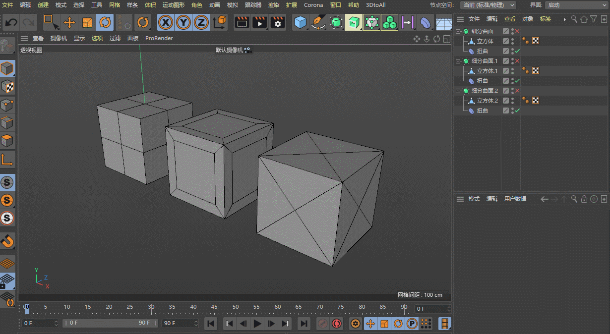This screenshot has width=610, height=334.
Task: Toggle green checkmark of first 扭曲 deformer
Action: coord(517,51)
